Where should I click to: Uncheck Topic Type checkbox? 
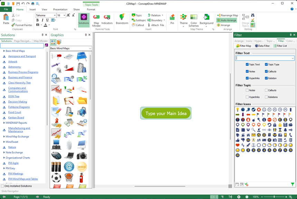pos(266,64)
